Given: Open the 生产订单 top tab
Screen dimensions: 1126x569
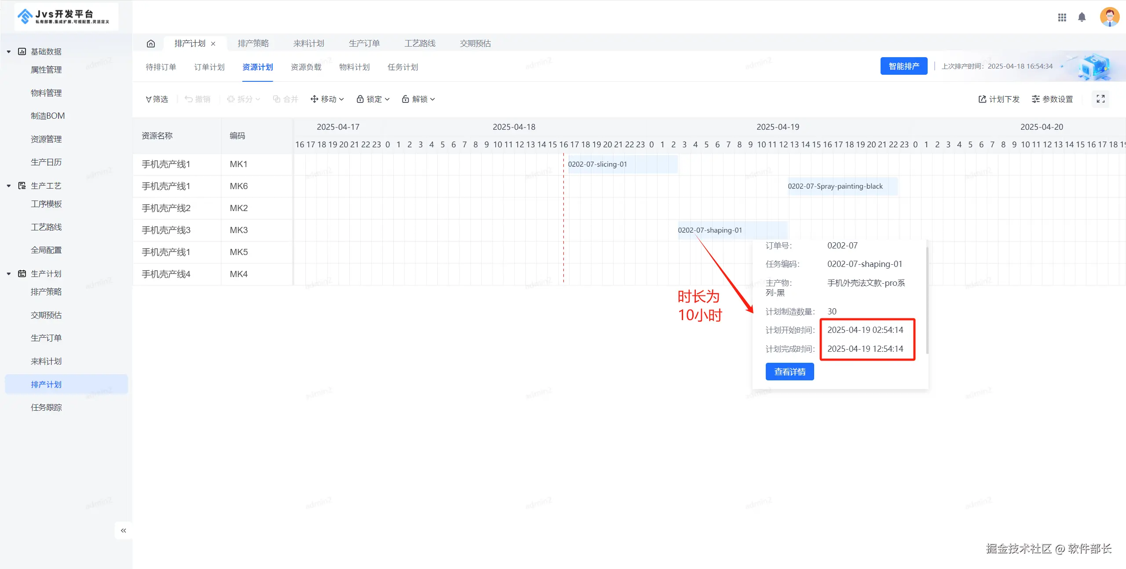Looking at the screenshot, I should tap(364, 44).
